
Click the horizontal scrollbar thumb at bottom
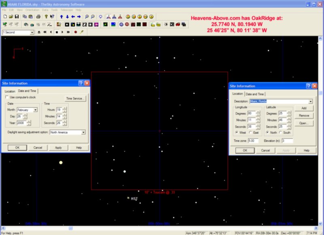click(x=70, y=228)
